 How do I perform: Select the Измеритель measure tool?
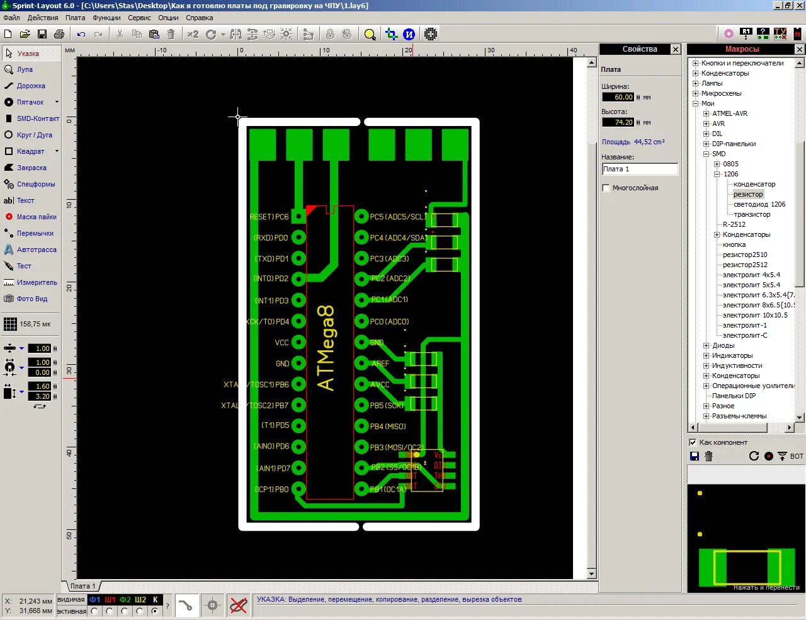click(31, 282)
